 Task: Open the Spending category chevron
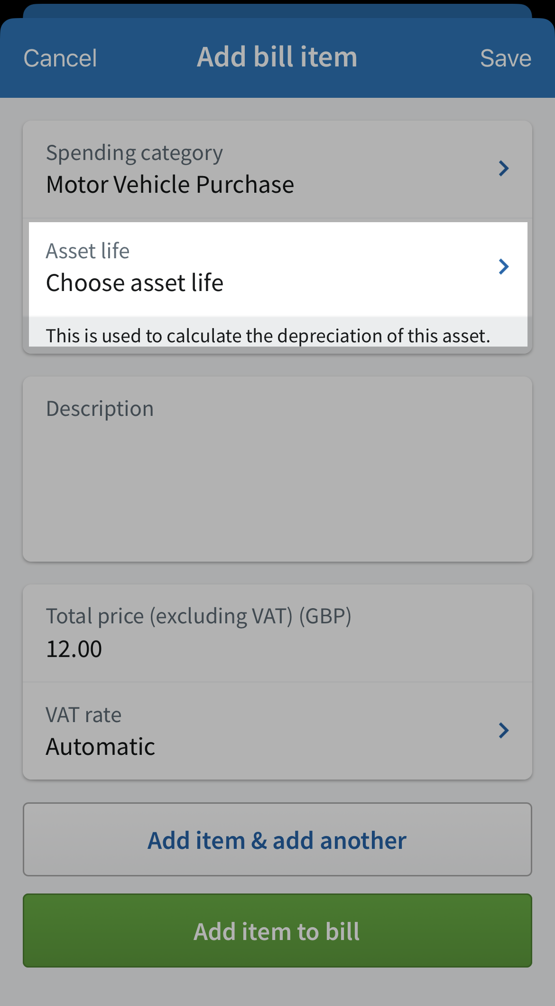[504, 168]
